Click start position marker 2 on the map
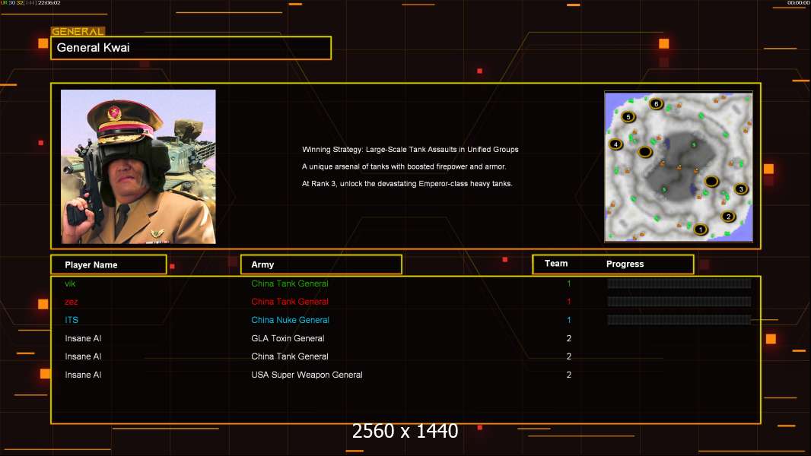The width and height of the screenshot is (811, 456). (728, 217)
